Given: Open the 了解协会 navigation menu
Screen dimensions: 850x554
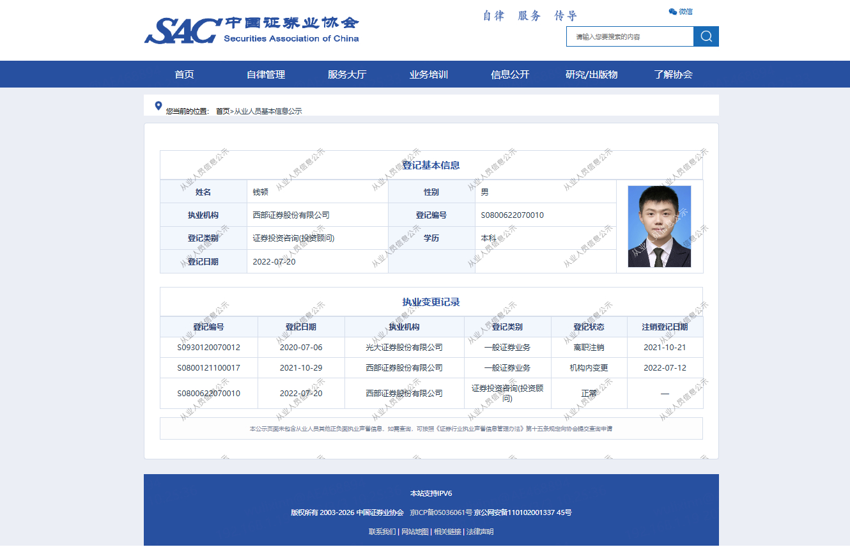Looking at the screenshot, I should click(673, 74).
